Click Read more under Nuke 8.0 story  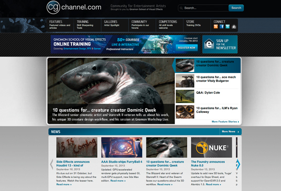(213, 184)
